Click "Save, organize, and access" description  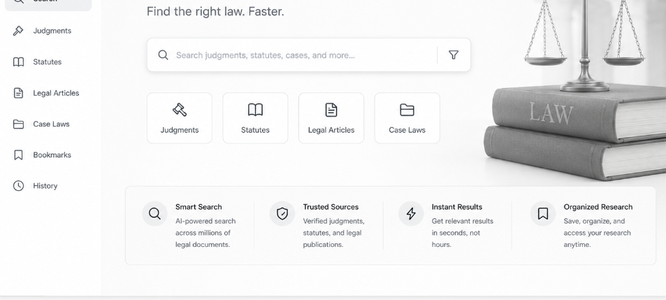[598, 233]
